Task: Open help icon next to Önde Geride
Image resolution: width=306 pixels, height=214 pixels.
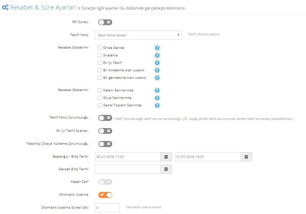Action: pyautogui.click(x=157, y=48)
